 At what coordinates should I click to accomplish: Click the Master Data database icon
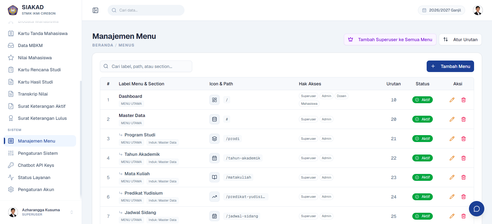pyautogui.click(x=214, y=119)
